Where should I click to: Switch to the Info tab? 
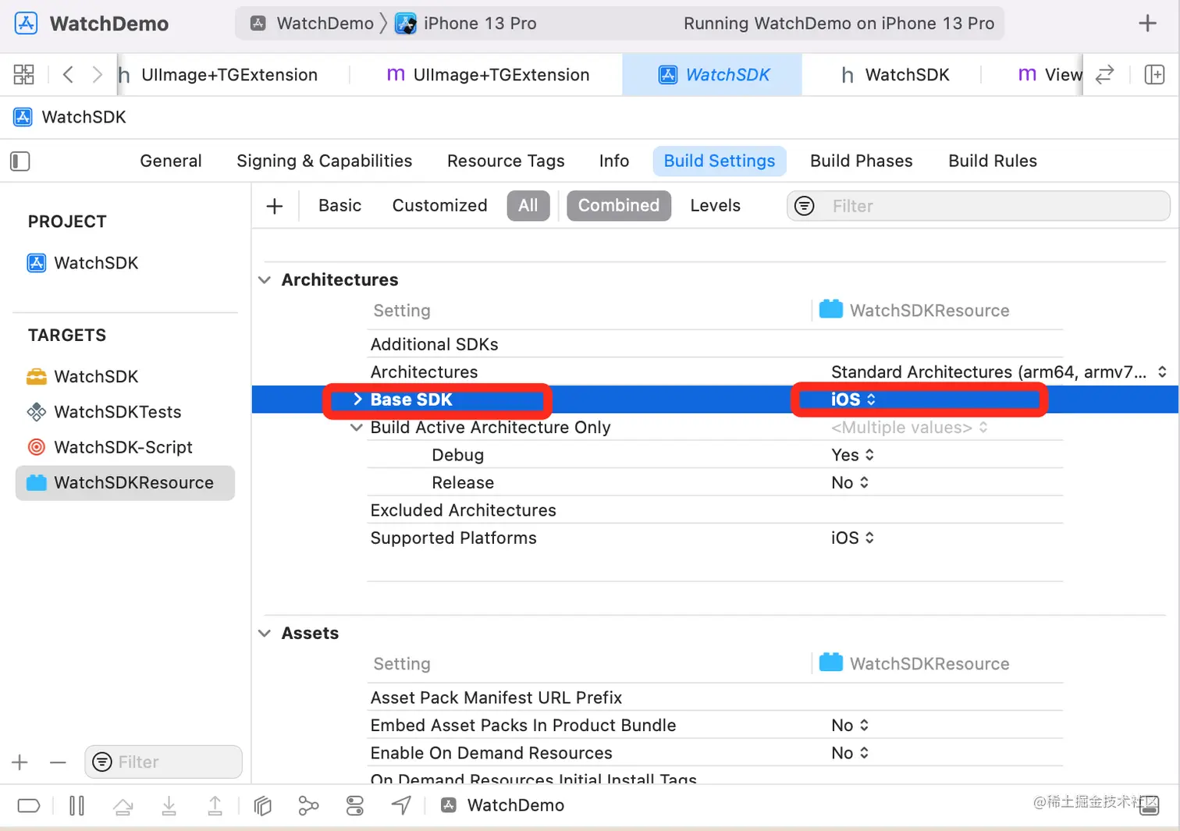614,162
